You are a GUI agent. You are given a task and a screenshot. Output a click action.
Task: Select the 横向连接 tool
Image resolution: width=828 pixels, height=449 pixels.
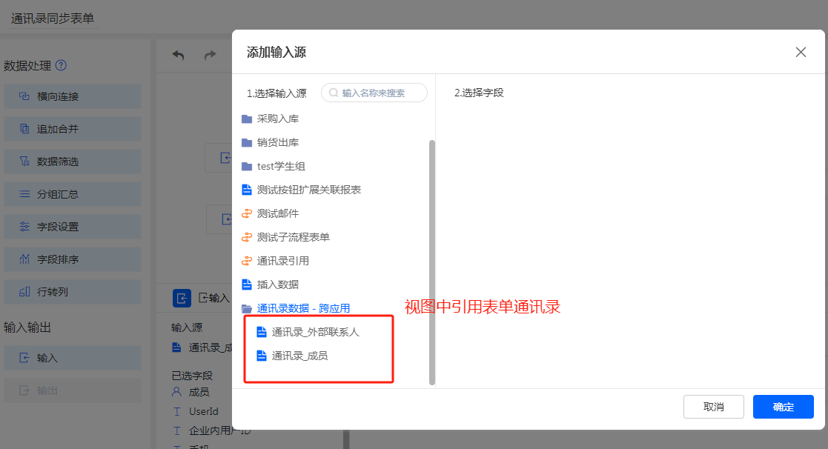[72, 96]
